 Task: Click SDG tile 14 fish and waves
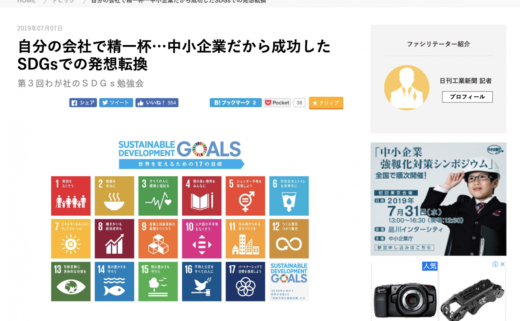tap(115, 282)
